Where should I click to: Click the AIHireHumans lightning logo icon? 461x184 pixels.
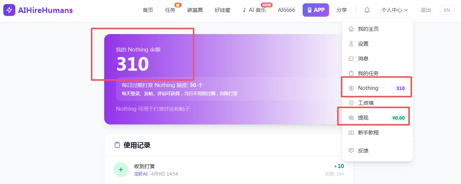pos(9,10)
